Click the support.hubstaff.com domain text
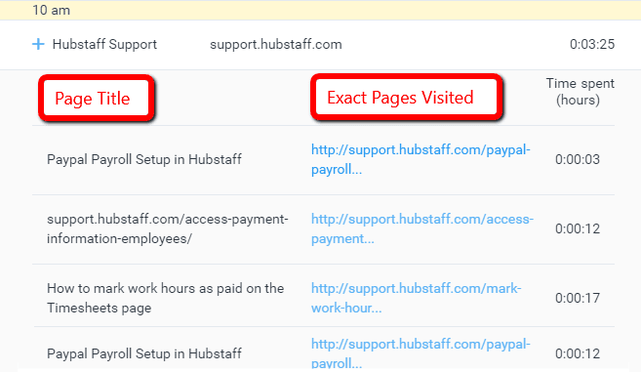641x372 pixels. point(276,44)
